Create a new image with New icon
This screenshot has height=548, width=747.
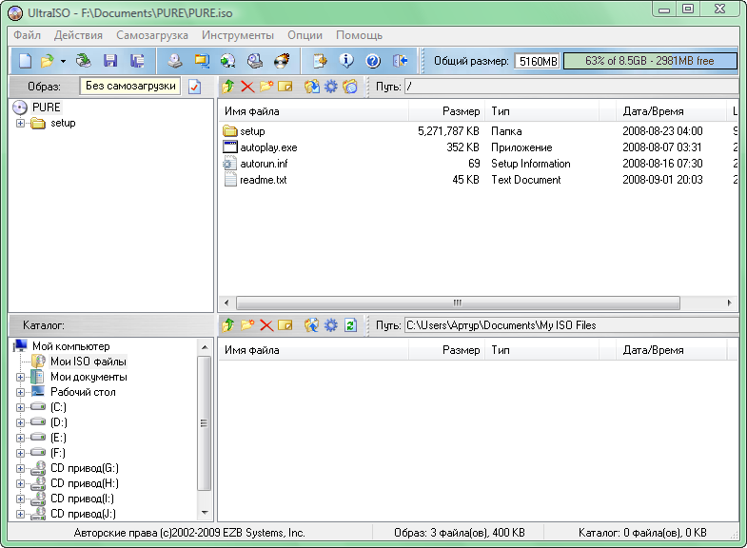[x=25, y=61]
